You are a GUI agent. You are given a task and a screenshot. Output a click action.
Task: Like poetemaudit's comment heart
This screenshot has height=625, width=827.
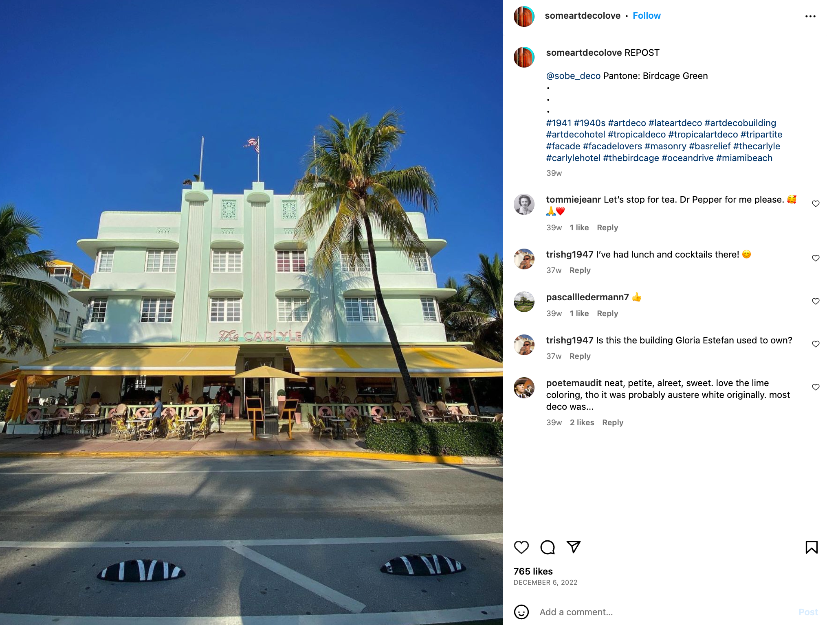(816, 387)
